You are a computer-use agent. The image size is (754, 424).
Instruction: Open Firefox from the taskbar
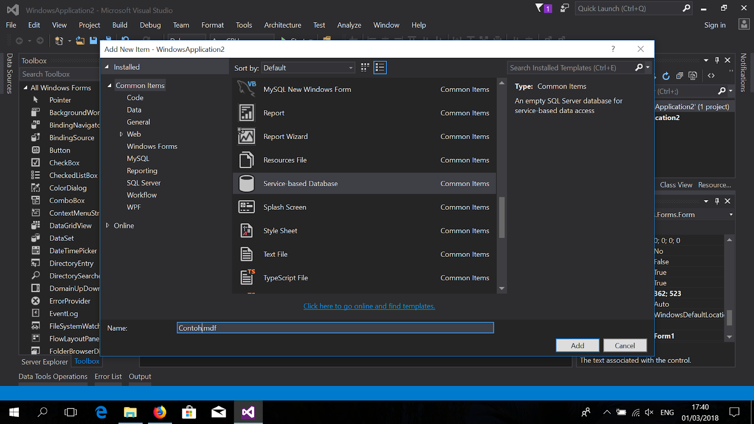pyautogui.click(x=160, y=412)
